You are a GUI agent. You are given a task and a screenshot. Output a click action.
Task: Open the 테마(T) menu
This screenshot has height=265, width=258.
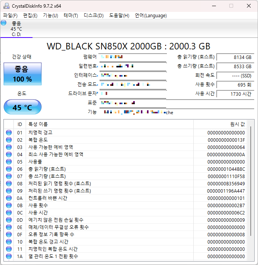coord(71,16)
